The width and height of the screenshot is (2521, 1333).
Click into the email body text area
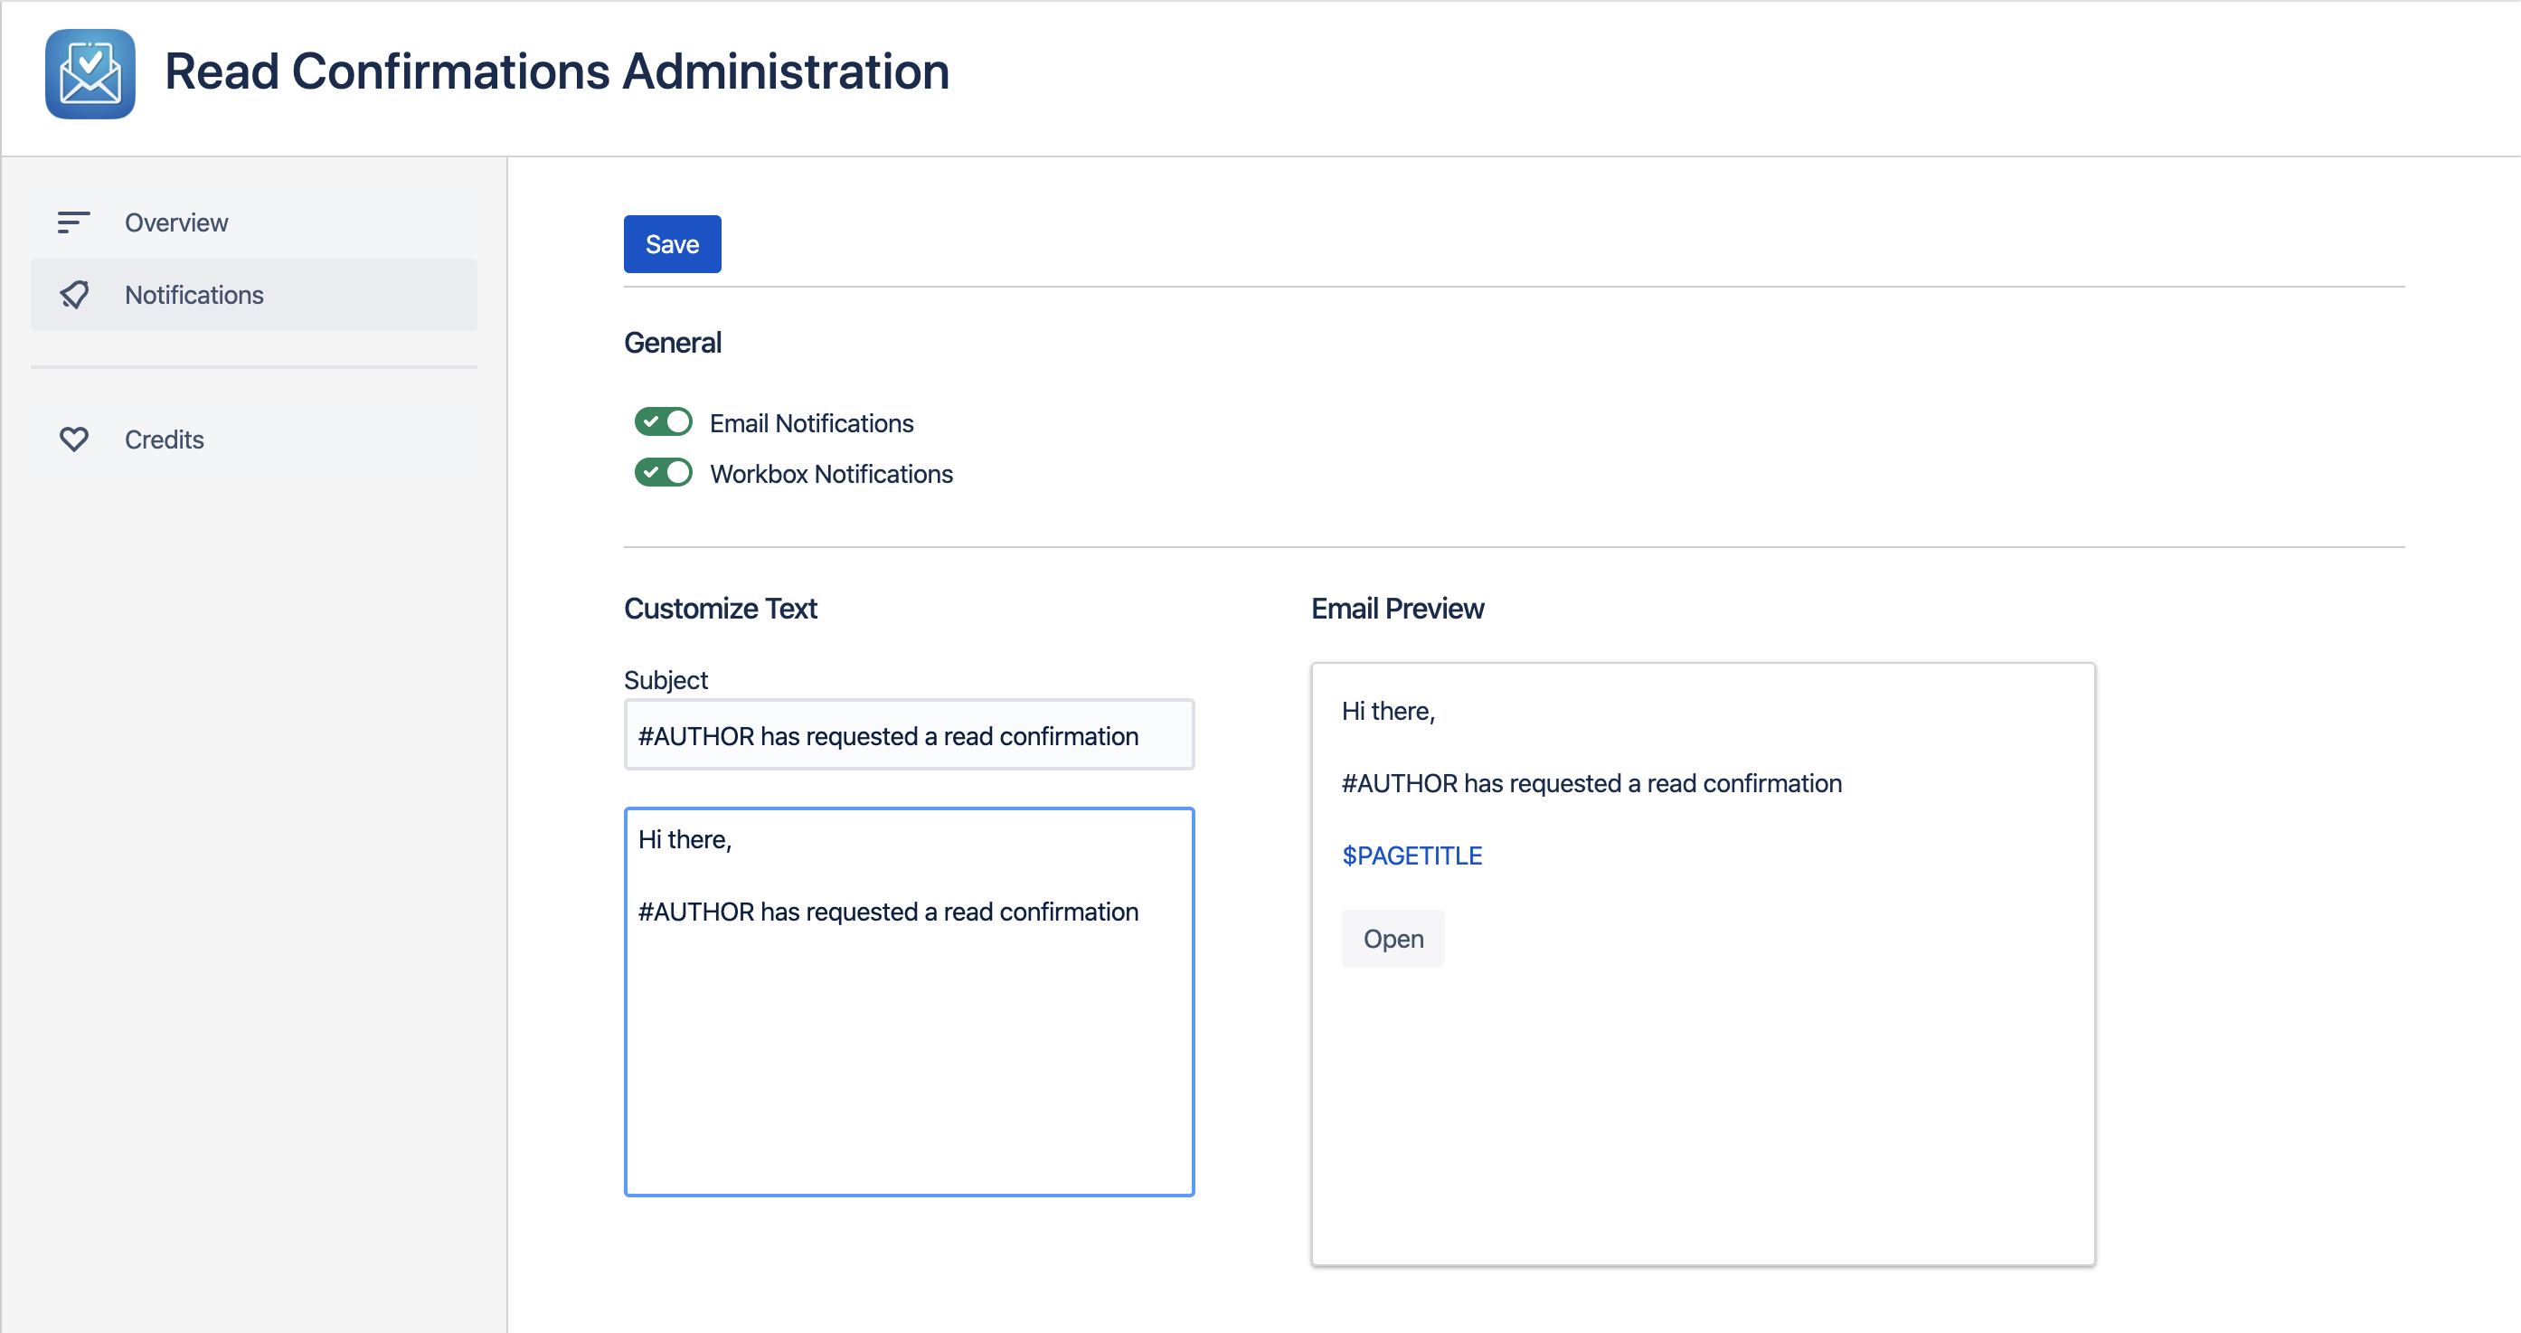tap(909, 1001)
